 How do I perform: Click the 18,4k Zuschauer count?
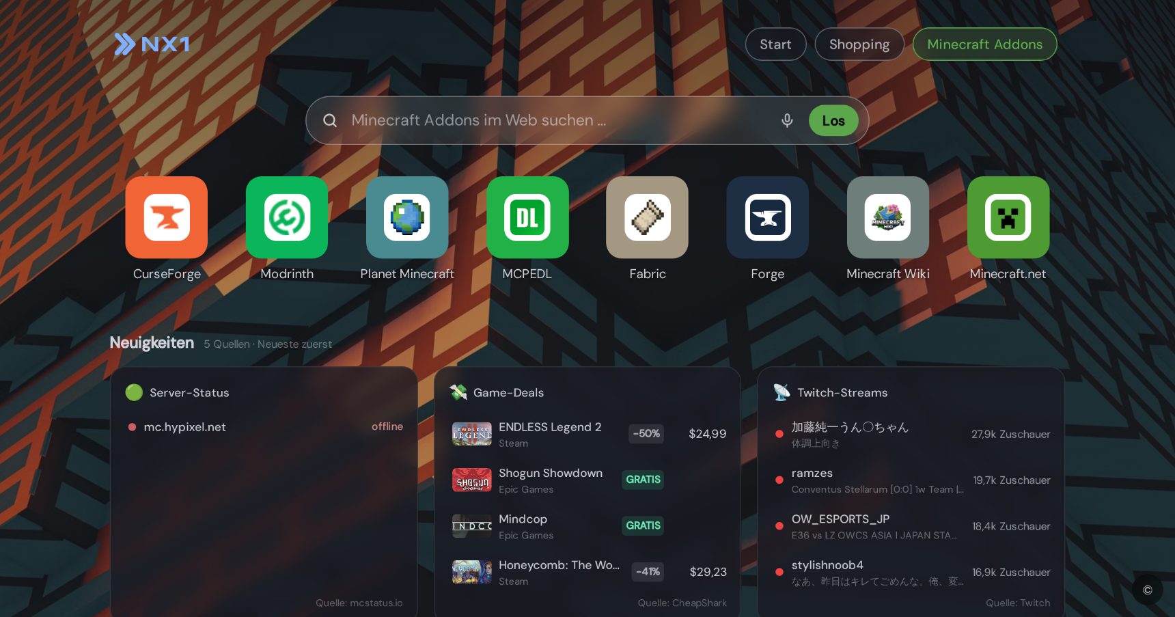click(1011, 526)
